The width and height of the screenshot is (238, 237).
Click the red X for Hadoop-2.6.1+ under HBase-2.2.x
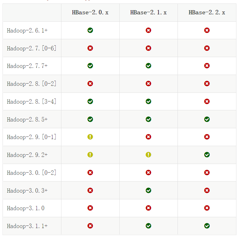tap(207, 30)
